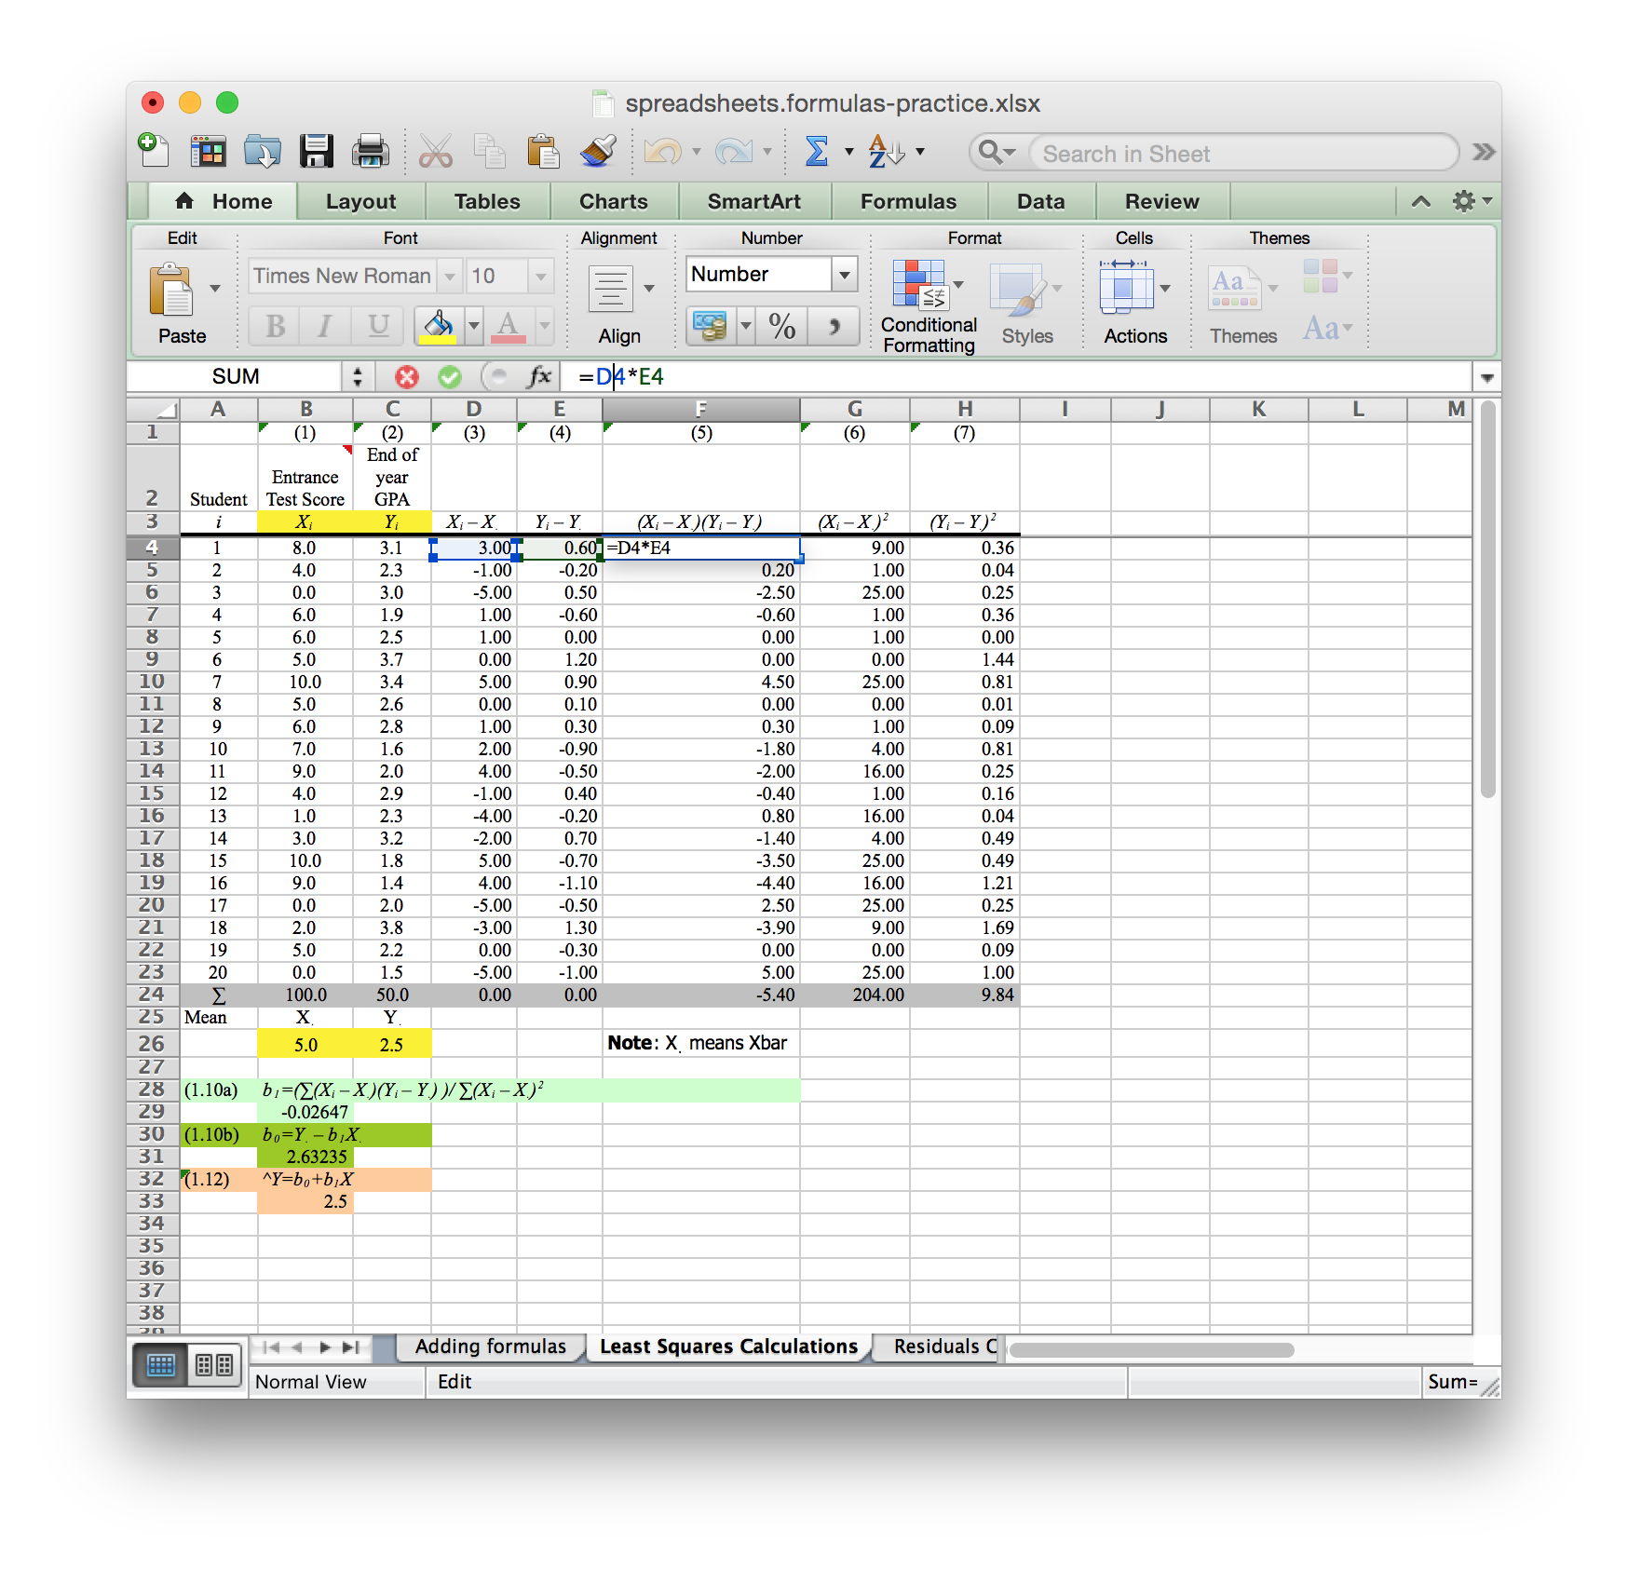Open the Adding formulas sheet tab

click(490, 1347)
